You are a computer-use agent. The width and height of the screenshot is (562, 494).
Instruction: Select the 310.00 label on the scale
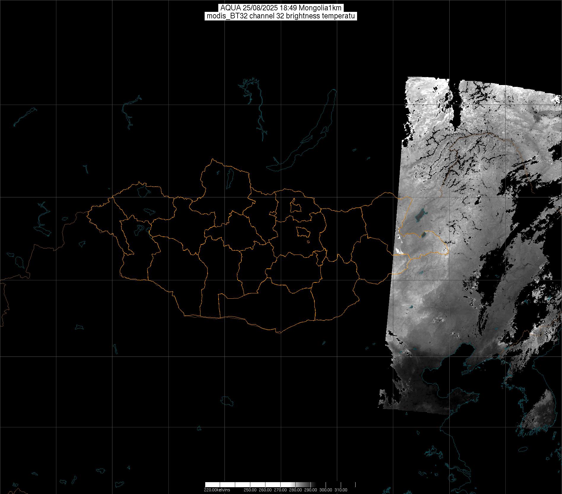[341, 490]
